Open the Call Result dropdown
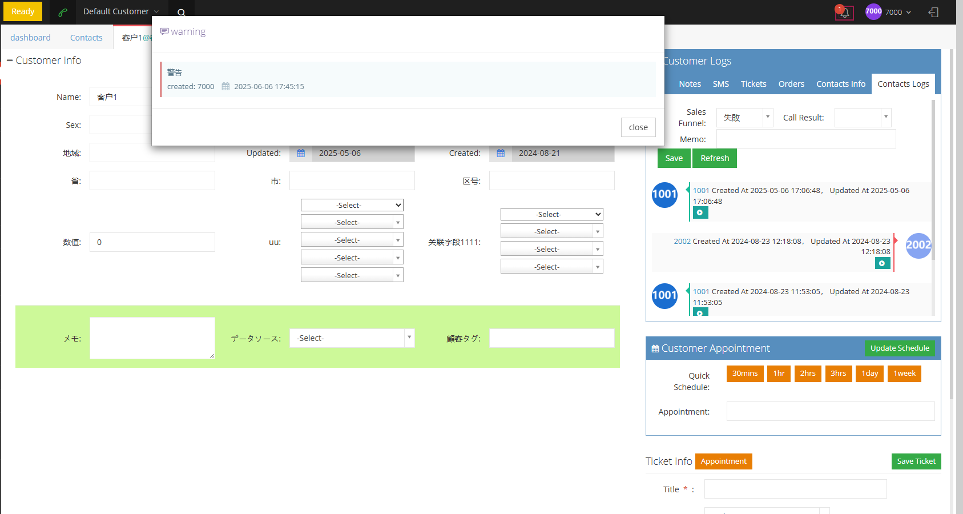Viewport: 963px width, 514px height. (863, 118)
